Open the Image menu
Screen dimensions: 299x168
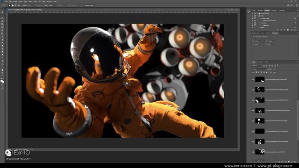coord(15,1)
